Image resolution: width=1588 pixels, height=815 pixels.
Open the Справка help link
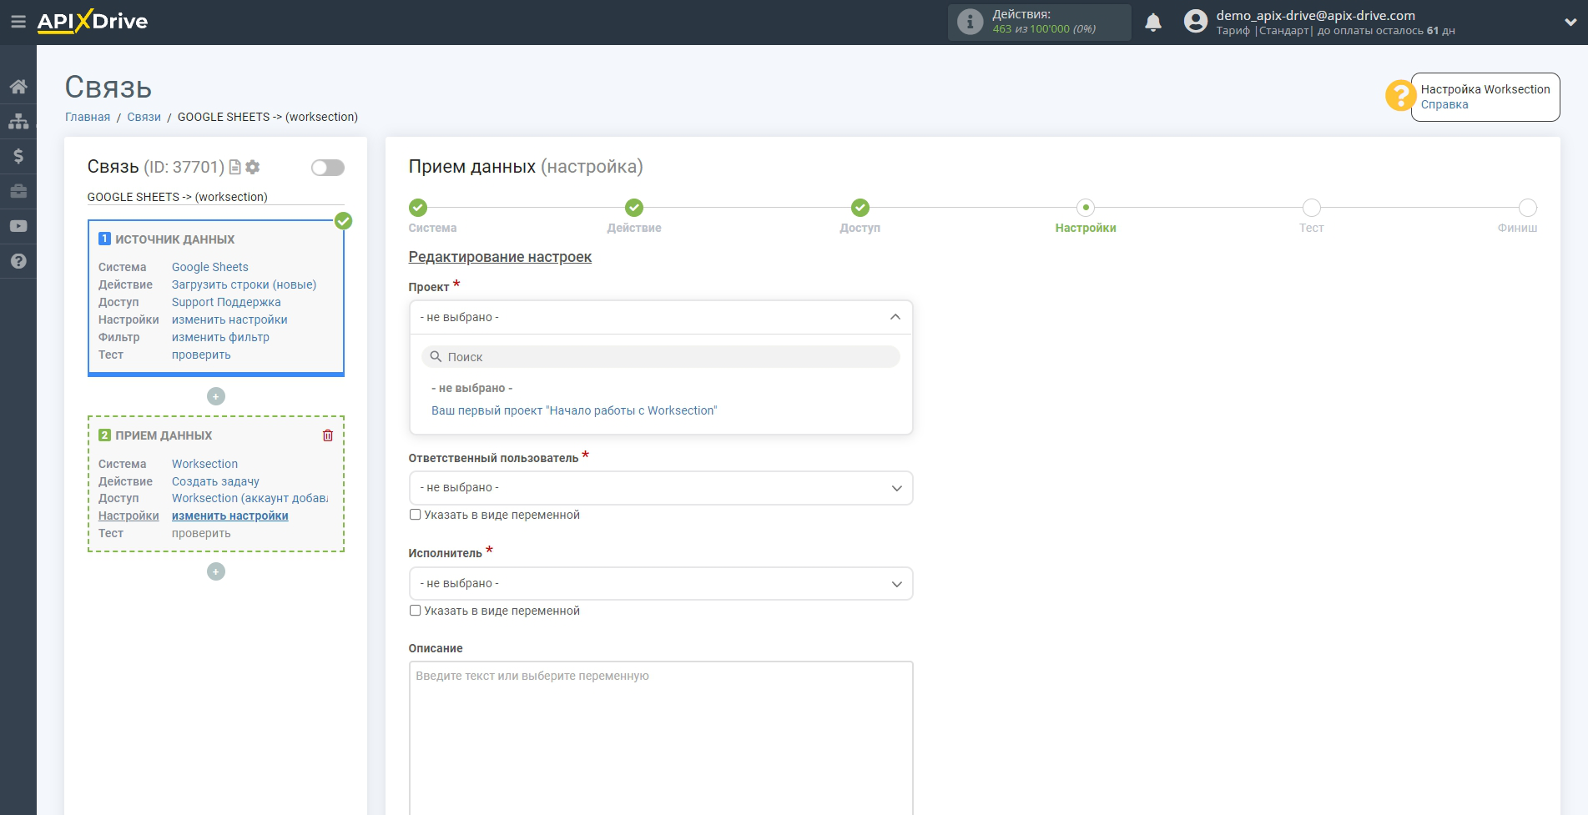coord(1444,104)
